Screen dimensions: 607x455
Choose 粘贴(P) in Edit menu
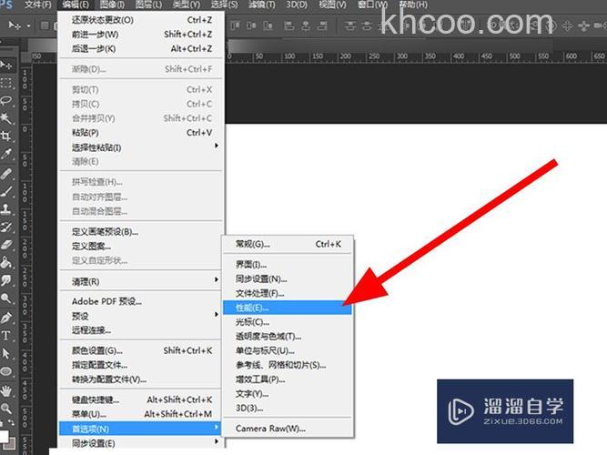tap(141, 133)
